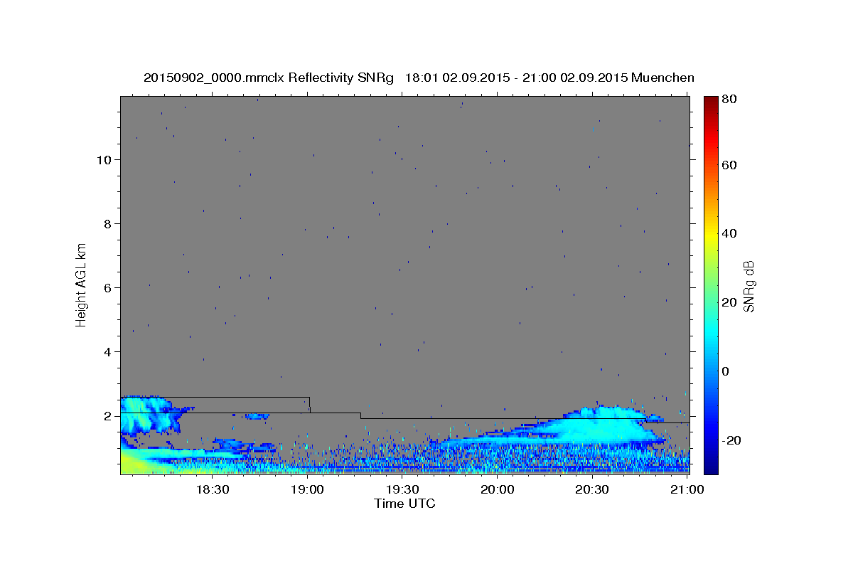This screenshot has height=569, width=853.
Task: Click the 19:00 time tick label
Action: click(307, 490)
